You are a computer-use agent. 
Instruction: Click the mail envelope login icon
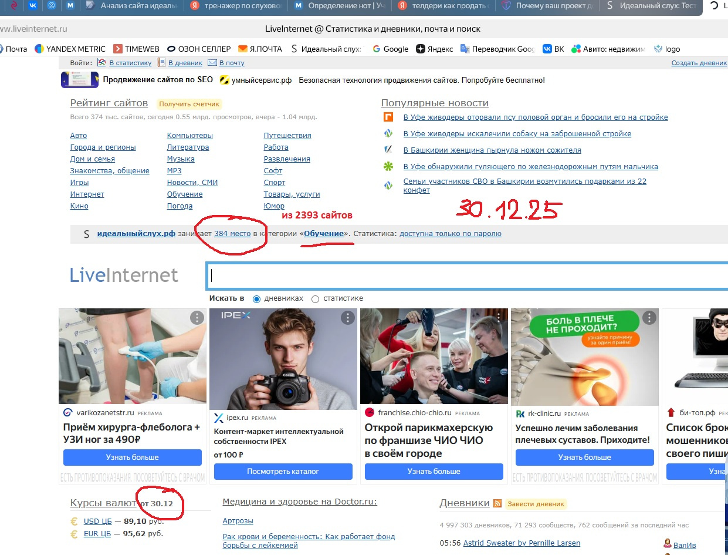coord(214,62)
